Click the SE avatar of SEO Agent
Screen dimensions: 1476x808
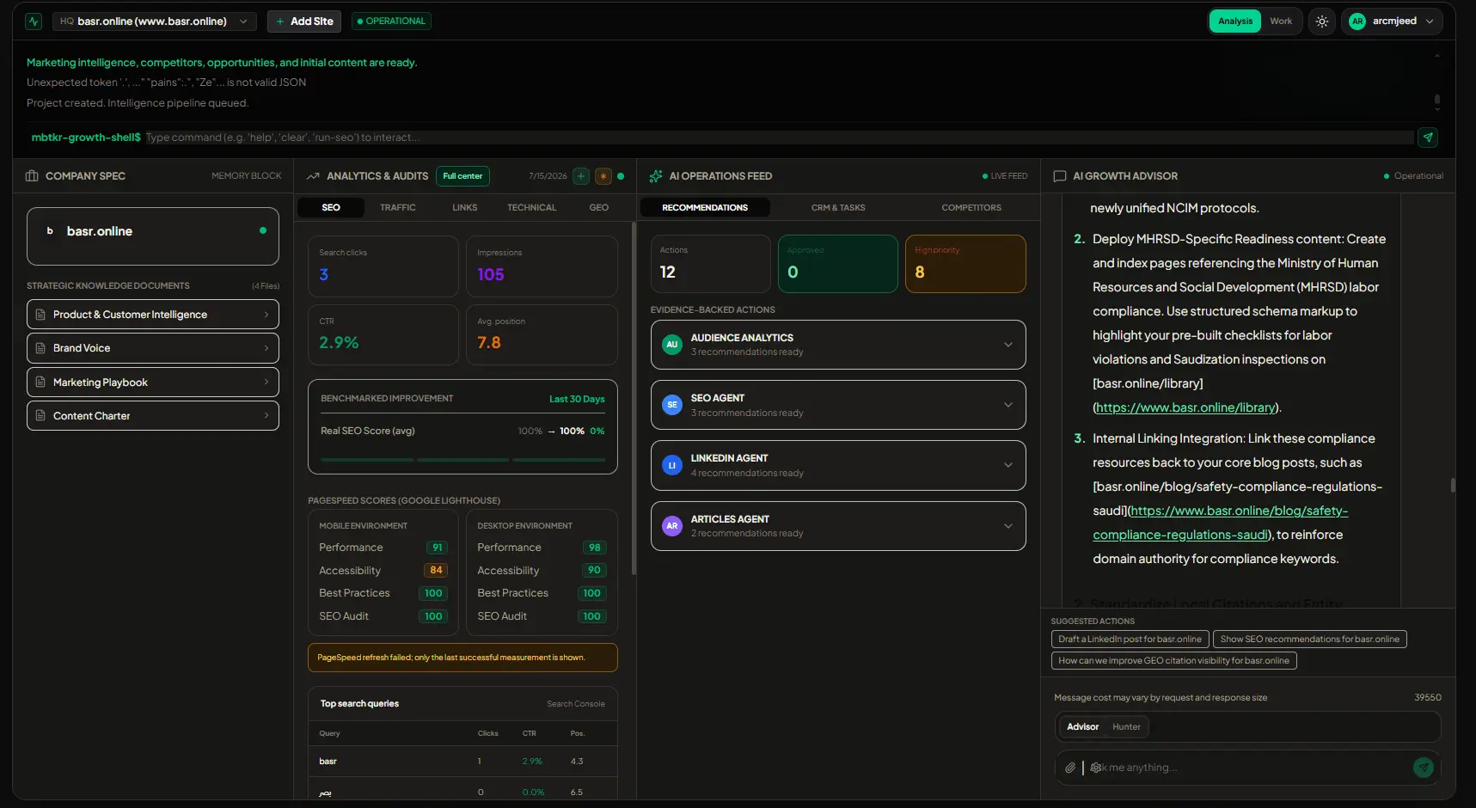[x=672, y=405]
